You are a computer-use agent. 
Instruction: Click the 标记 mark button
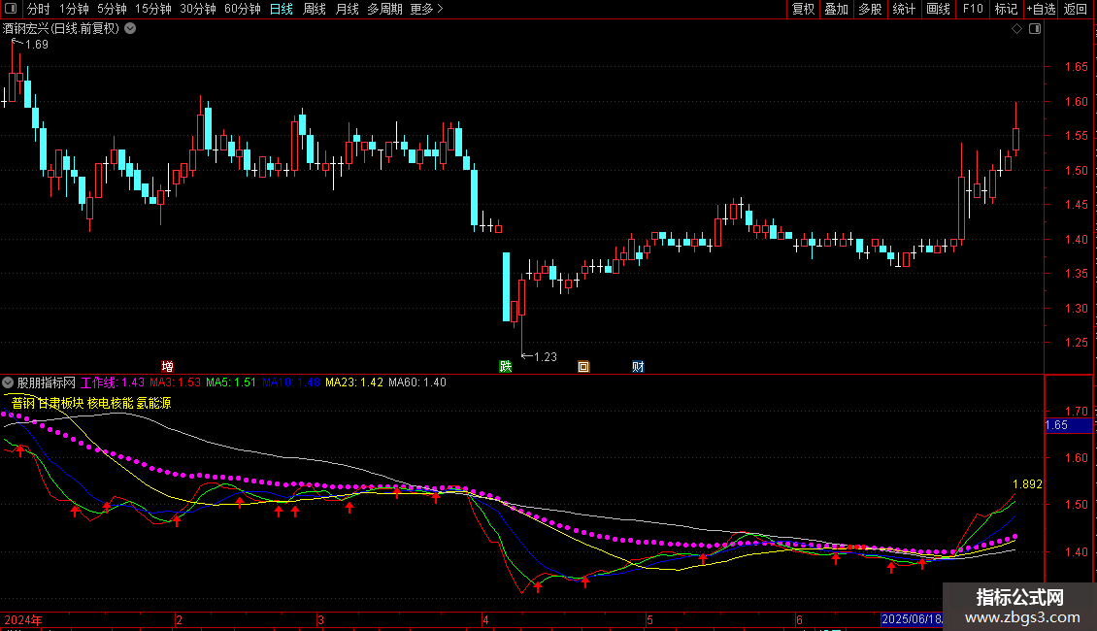[x=1006, y=9]
